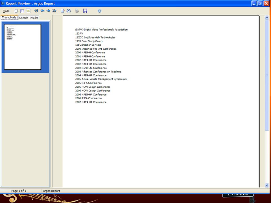The width and height of the screenshot is (271, 203).
Task: Click "1999 Deer Study Group" line
Action: 89,41
